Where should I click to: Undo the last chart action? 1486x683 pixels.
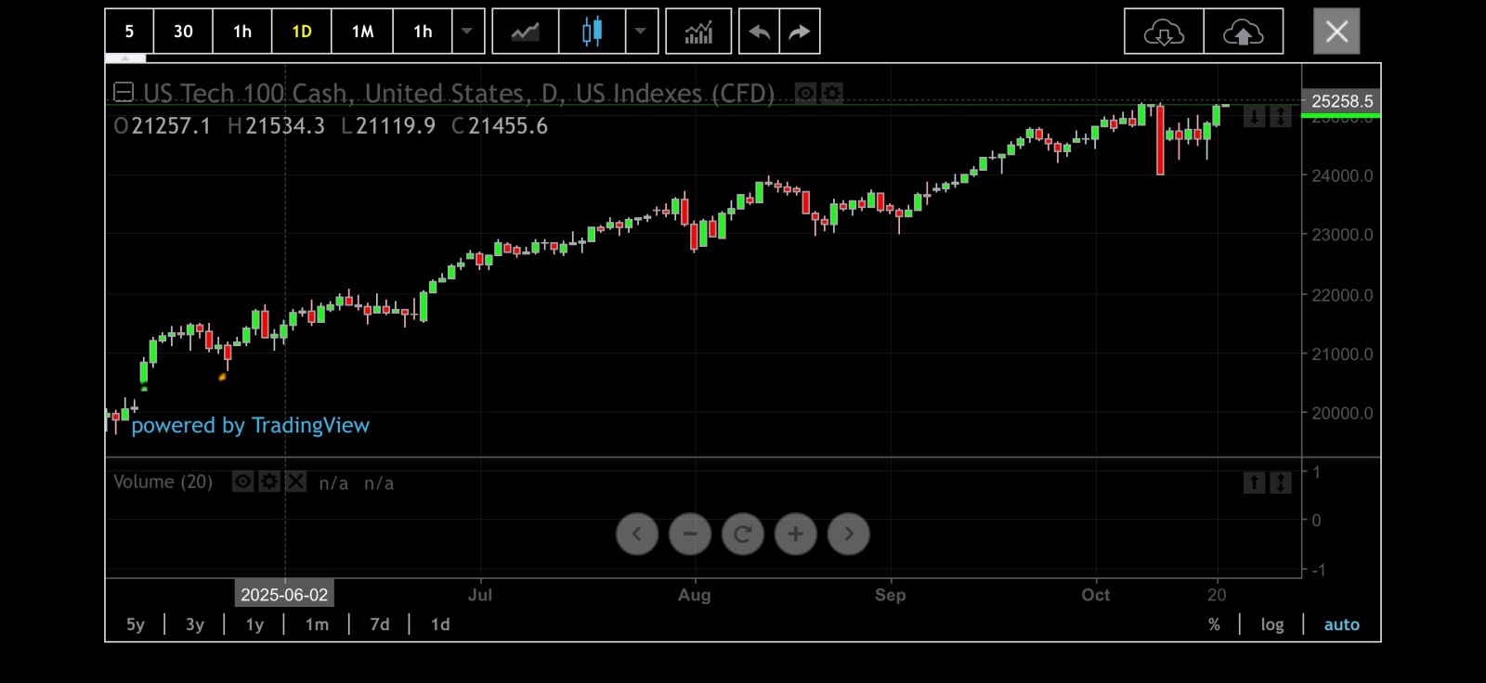click(x=759, y=32)
